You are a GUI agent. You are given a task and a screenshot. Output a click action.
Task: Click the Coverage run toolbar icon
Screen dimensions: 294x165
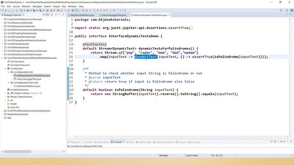34,11
